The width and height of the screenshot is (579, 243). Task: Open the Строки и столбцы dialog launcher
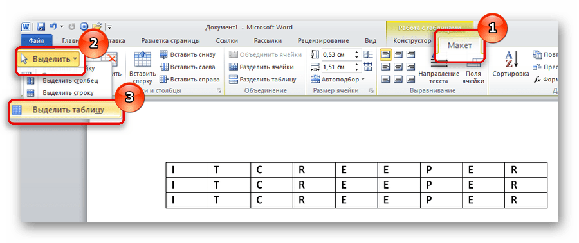pyautogui.click(x=219, y=91)
